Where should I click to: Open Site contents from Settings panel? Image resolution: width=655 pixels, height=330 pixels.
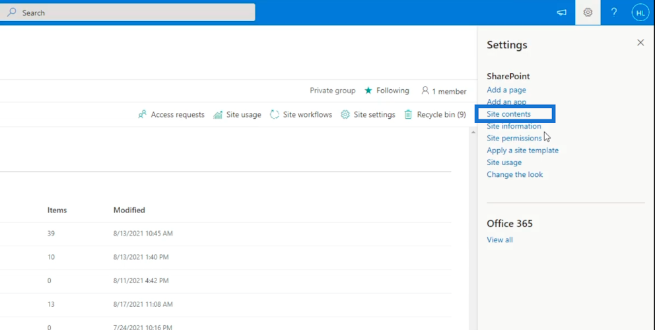pyautogui.click(x=509, y=114)
